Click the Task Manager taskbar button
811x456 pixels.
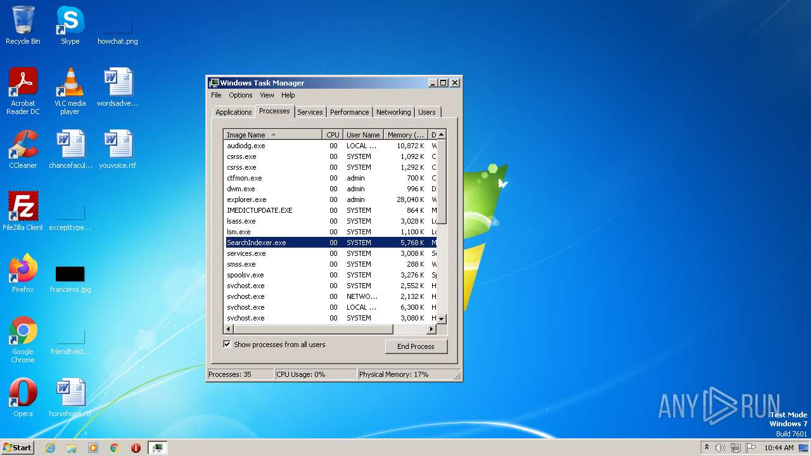coord(157,448)
